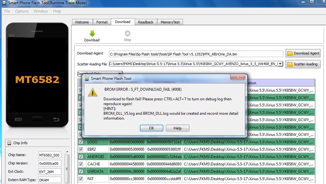
Task: Click the folder icon on the Scatter-loading button
Action: [x=290, y=64]
